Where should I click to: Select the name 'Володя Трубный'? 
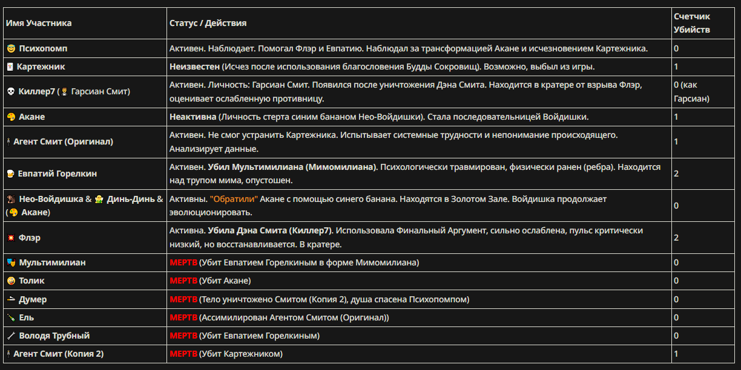54,336
